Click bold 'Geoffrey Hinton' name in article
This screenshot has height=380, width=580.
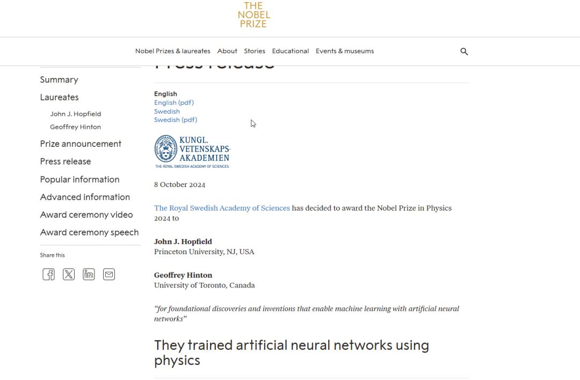pos(183,275)
